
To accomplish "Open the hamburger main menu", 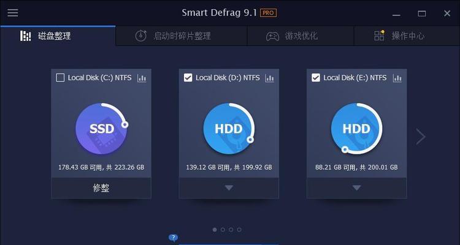I will tap(13, 13).
